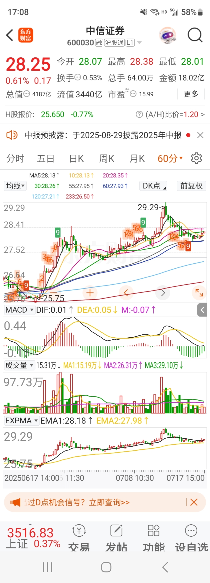Open Android recent apps button
This screenshot has width=210, height=583.
(47, 567)
